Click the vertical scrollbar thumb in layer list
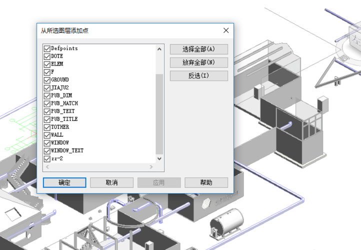Viewport: 361px width, 250px height. 159,114
